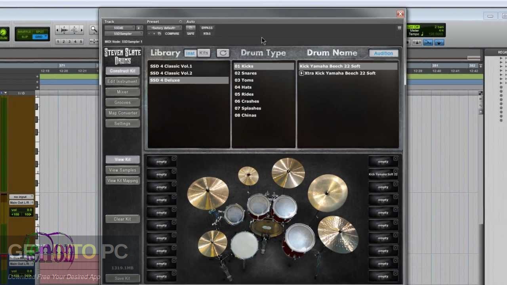This screenshot has width=507, height=285.
Task: Select 02 Snares drum type
Action: (x=246, y=73)
